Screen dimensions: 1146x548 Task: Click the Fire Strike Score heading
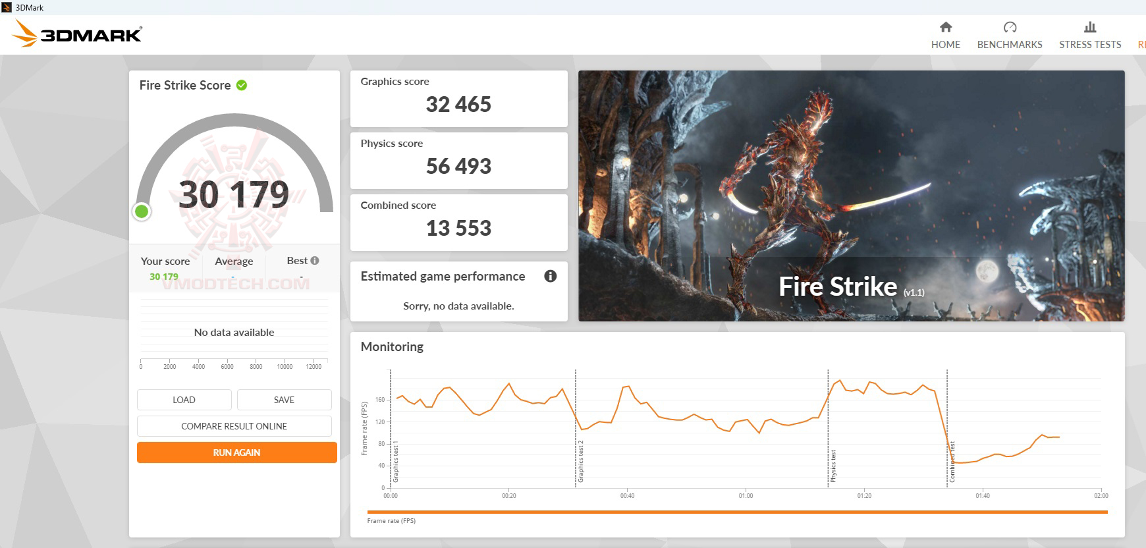(185, 85)
